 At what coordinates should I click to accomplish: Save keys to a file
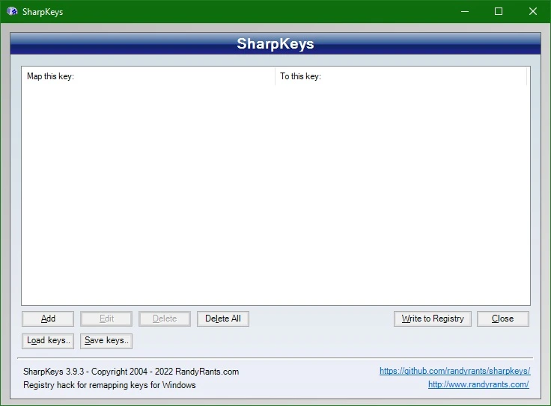tap(106, 341)
